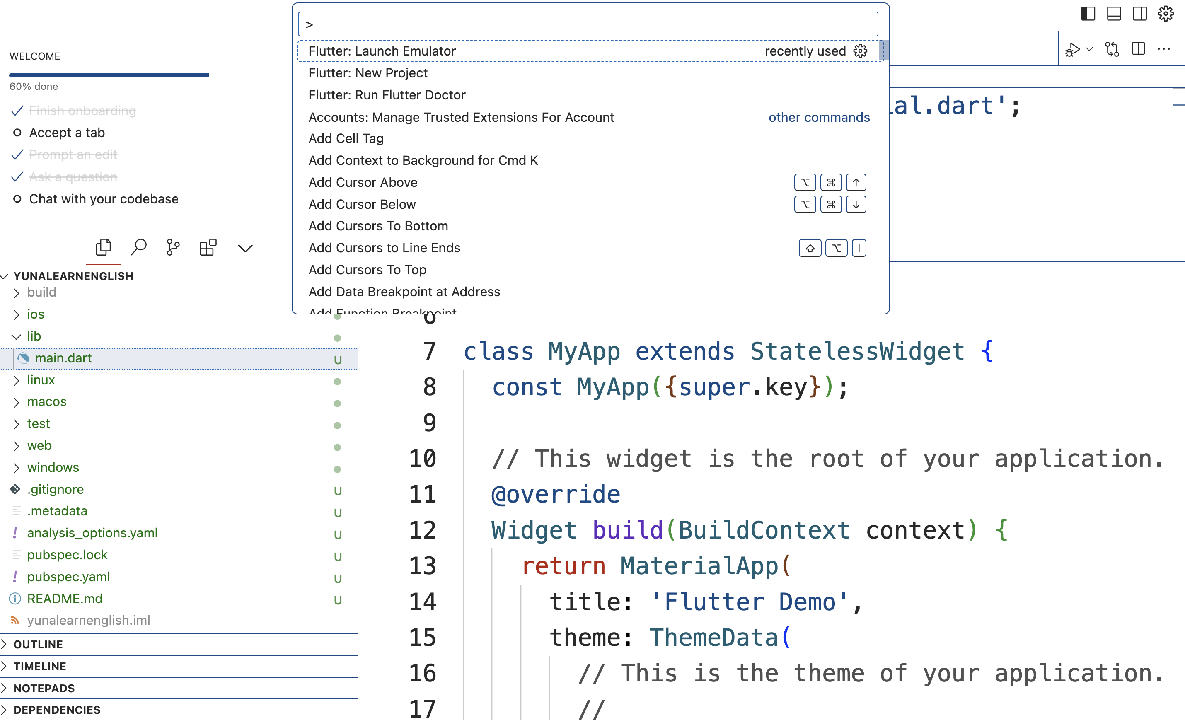Select Add Data Breakpoint at Address
The image size is (1185, 720).
point(590,292)
